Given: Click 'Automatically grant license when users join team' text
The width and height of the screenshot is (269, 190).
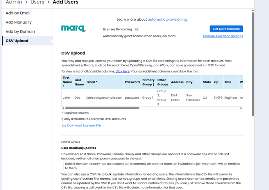Looking at the screenshot, I should [x=139, y=36].
